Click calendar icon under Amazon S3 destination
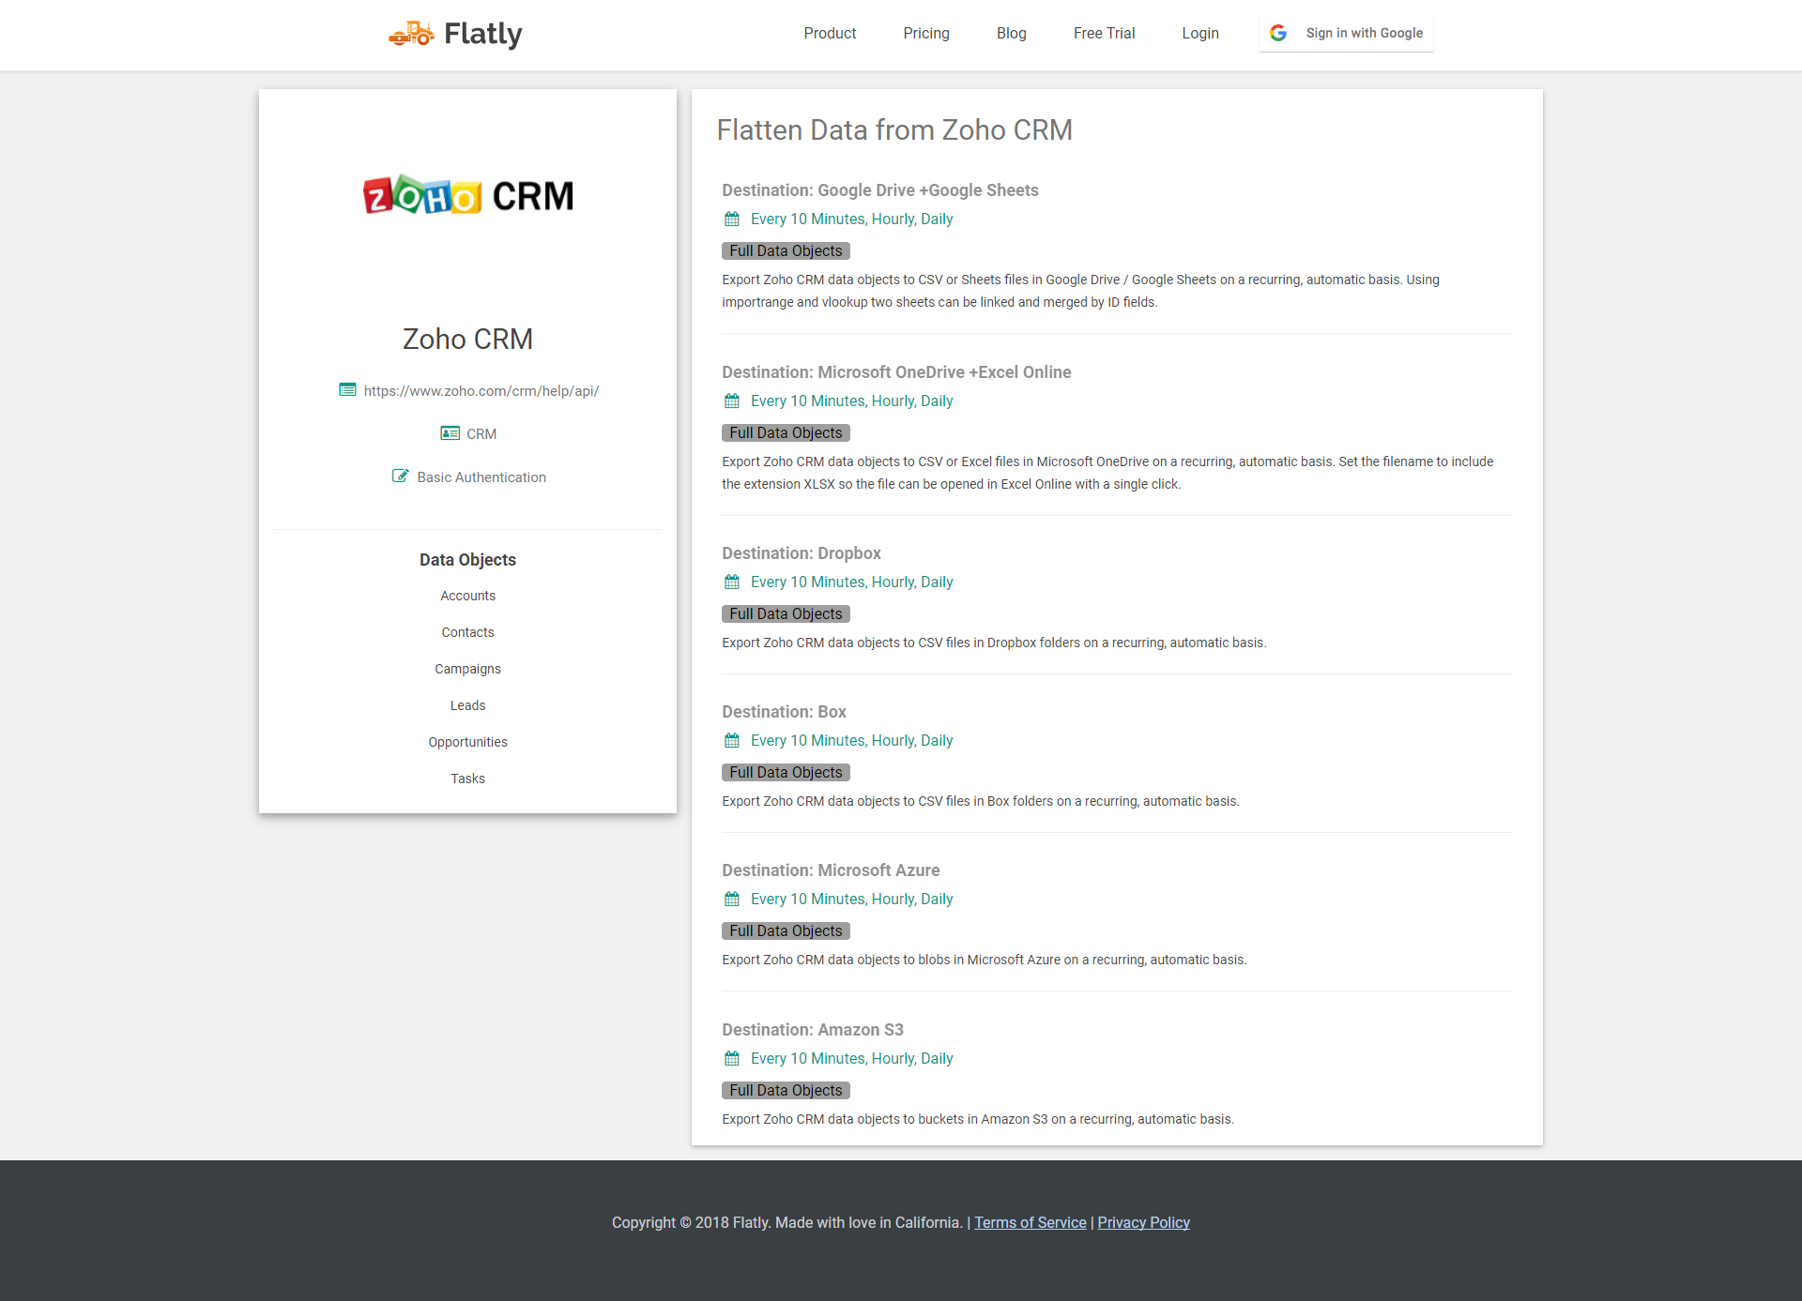Image resolution: width=1802 pixels, height=1301 pixels. (732, 1058)
